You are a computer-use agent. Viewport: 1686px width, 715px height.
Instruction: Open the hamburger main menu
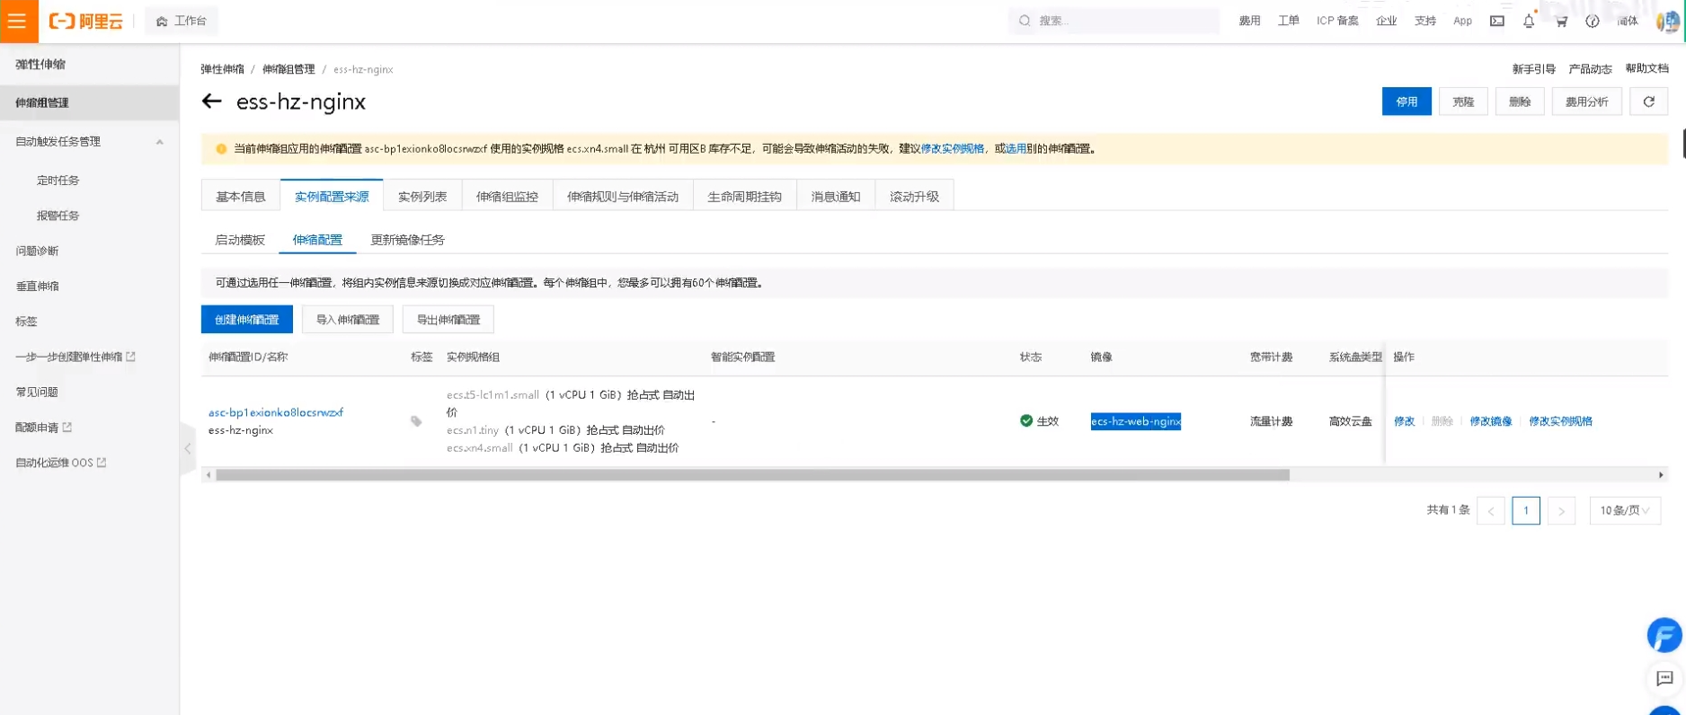(18, 21)
